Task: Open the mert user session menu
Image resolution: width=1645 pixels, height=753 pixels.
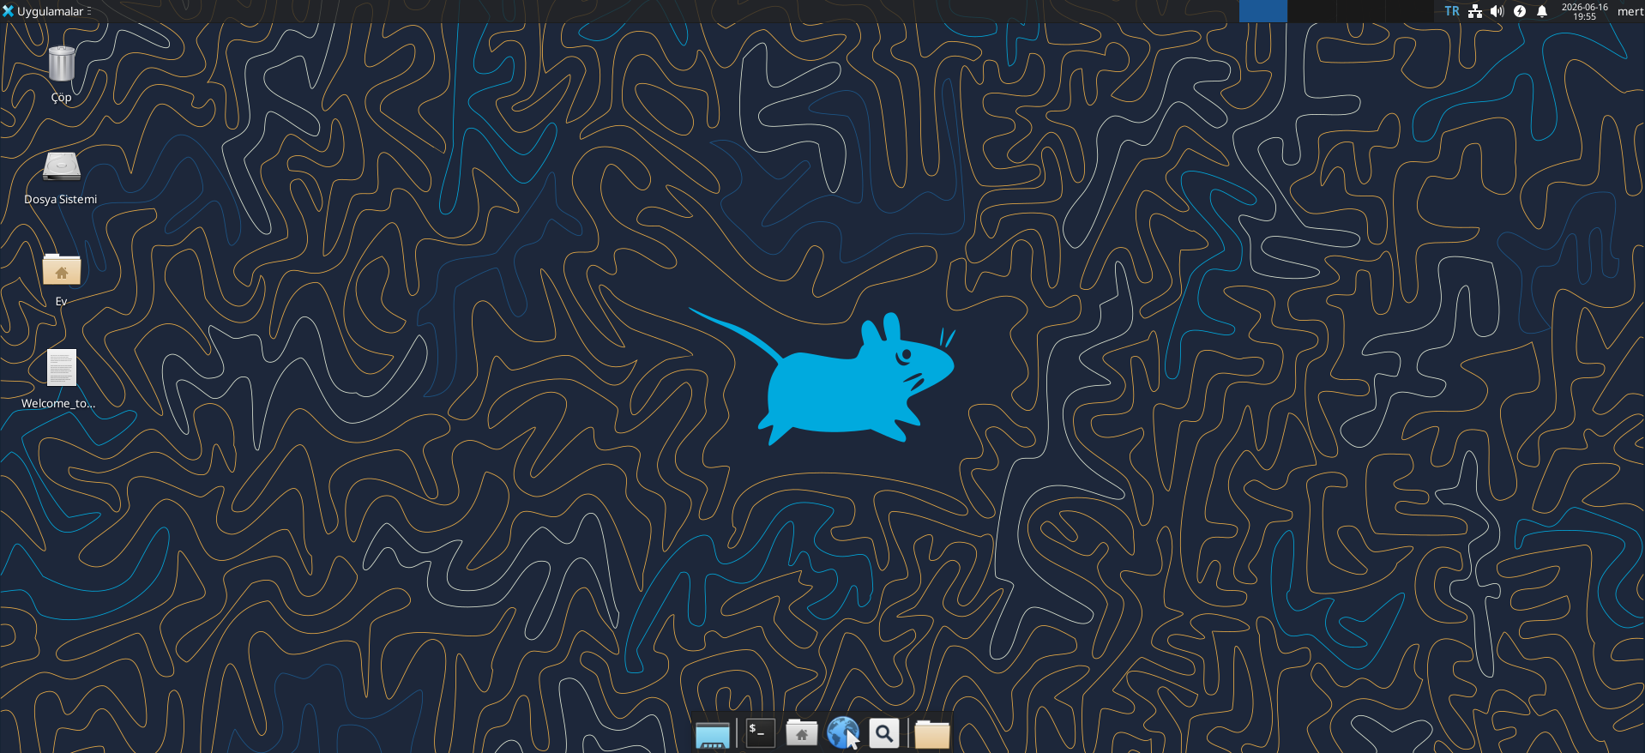Action: pos(1630,11)
